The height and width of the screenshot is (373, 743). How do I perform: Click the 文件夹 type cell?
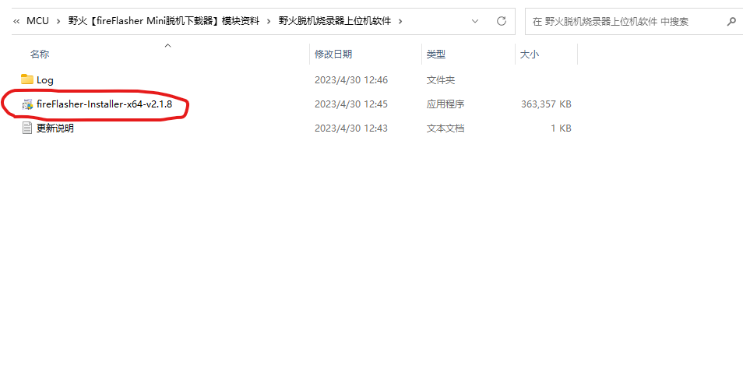(441, 80)
